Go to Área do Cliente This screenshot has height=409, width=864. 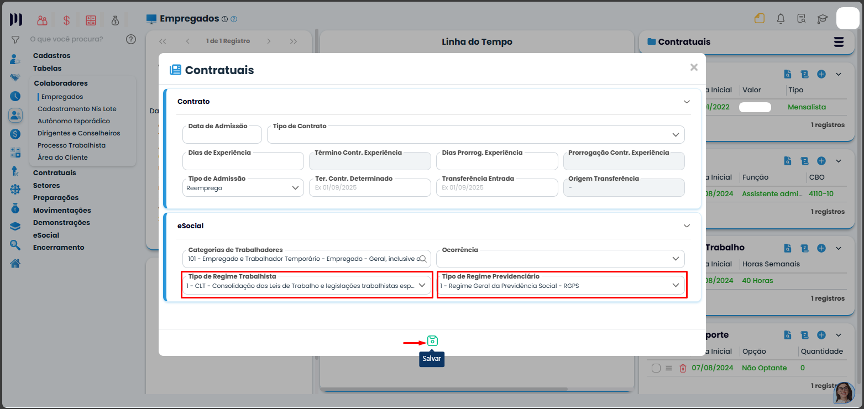[x=62, y=158]
